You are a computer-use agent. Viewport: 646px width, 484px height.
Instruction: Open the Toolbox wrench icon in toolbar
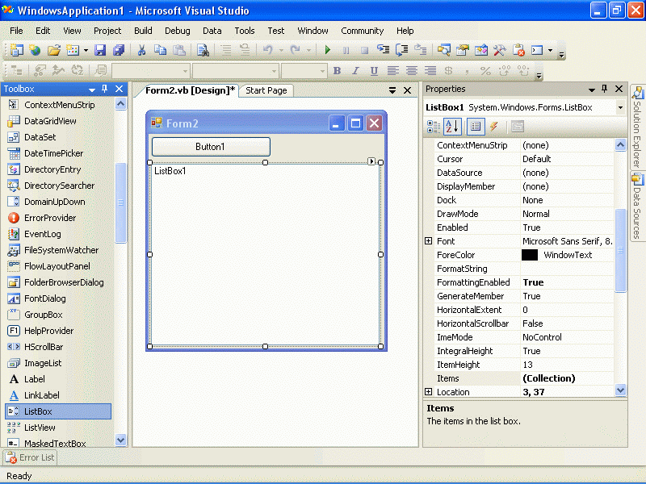coord(500,50)
